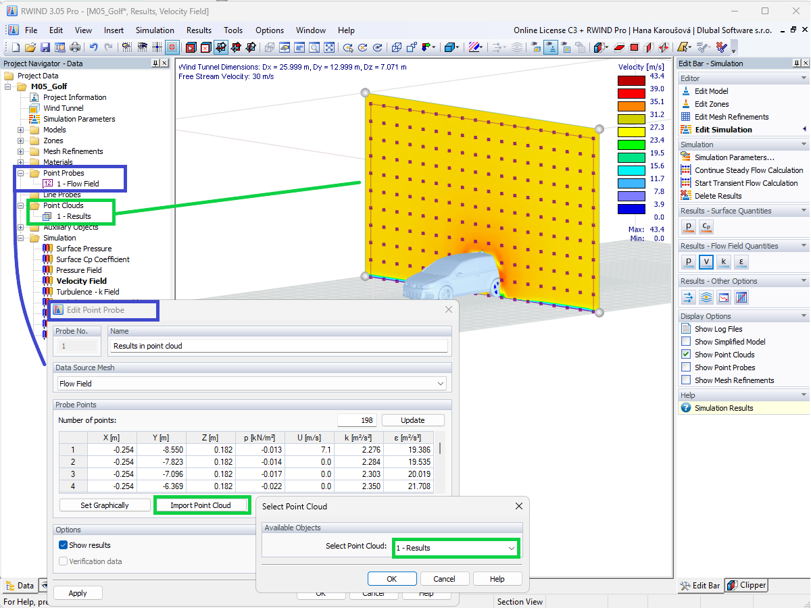The image size is (811, 608).
Task: Open the Simulation menu
Action: (x=155, y=30)
